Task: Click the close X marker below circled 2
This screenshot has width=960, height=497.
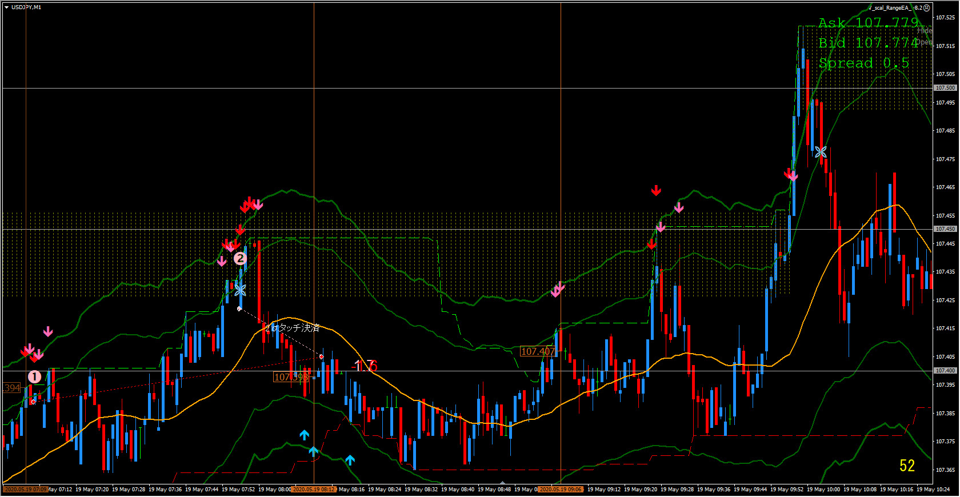Action: click(x=240, y=290)
